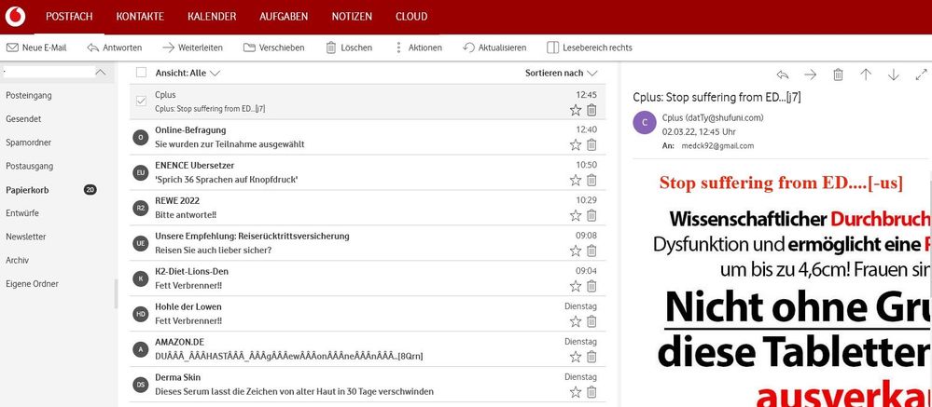
Task: Trash the Reiserücktrittsversicherung email
Action: (591, 251)
